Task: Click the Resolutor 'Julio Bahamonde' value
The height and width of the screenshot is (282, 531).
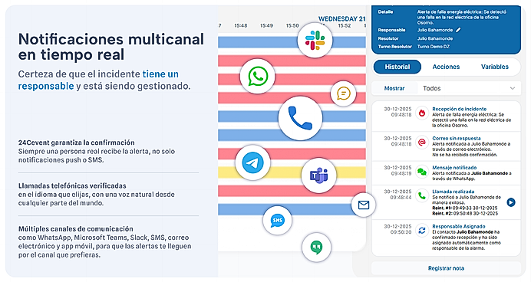Action: coord(435,38)
